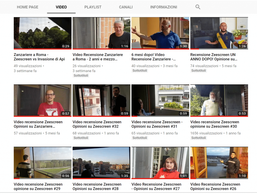Play the Zeescreen #27 thumbnail
Viewport: 257px width, 194px height.
(160, 163)
